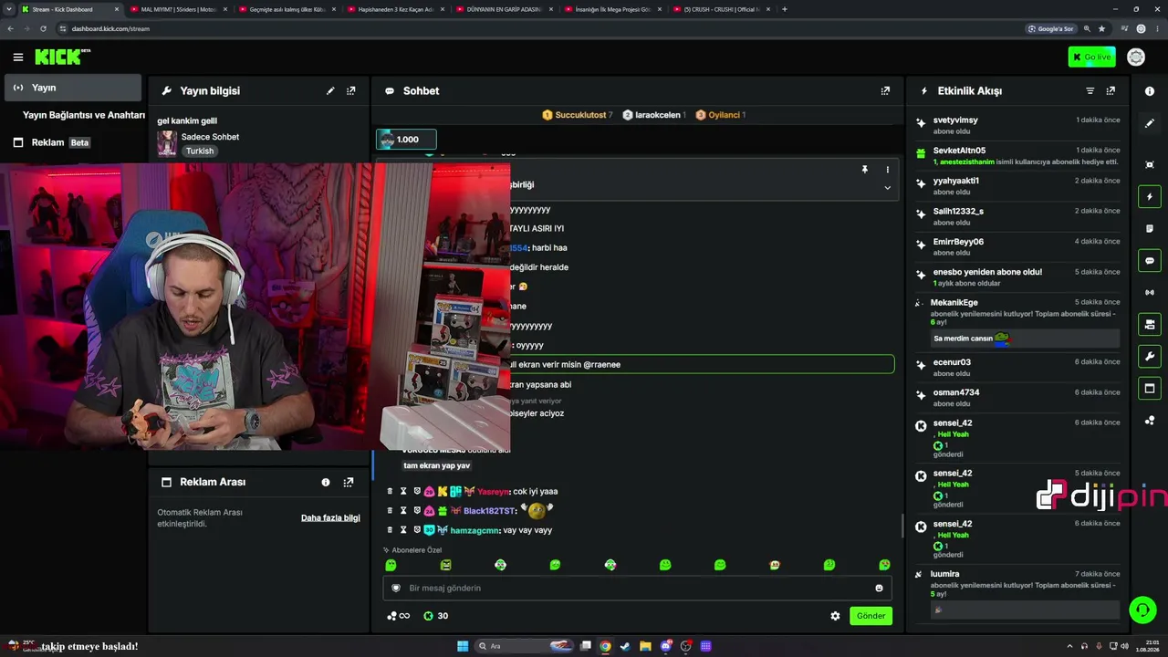Screen dimensions: 1168x657
Task: Click the 1.000 chat goal badge
Action: click(x=406, y=140)
